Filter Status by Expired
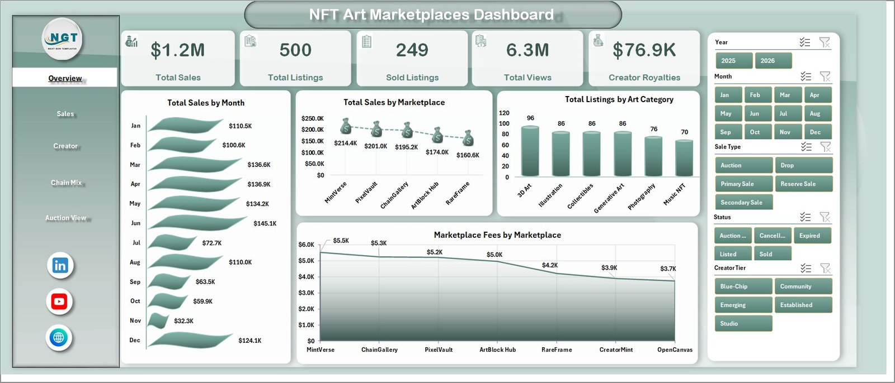The width and height of the screenshot is (895, 383). point(812,236)
